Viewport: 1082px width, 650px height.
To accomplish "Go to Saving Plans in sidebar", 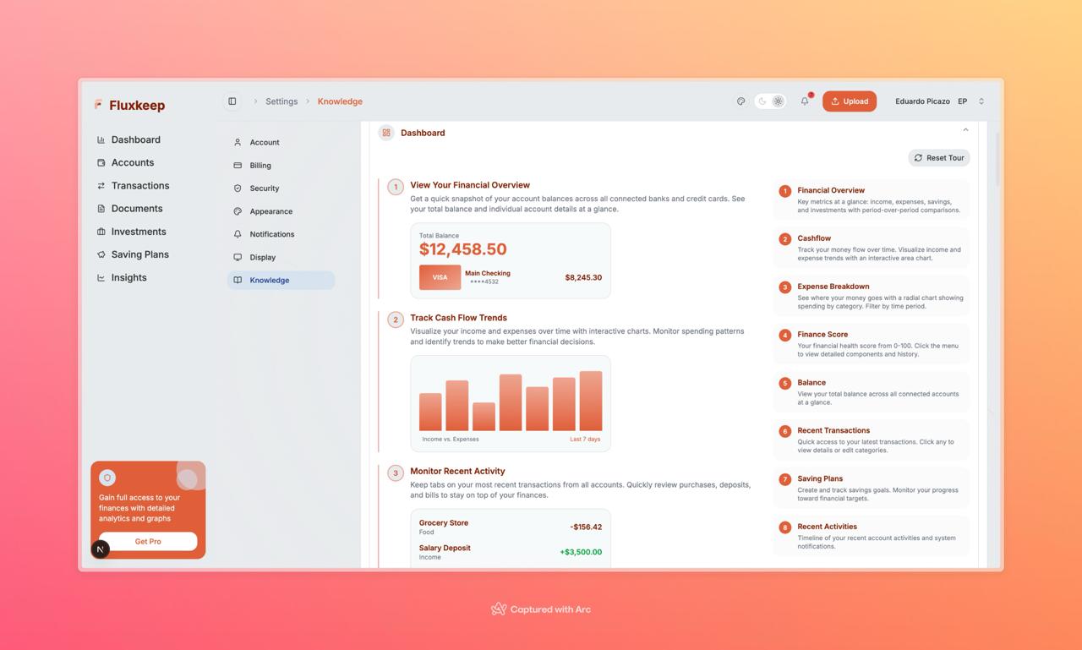I will coord(139,254).
